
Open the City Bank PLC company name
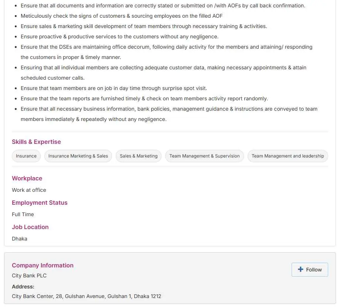click(x=29, y=276)
